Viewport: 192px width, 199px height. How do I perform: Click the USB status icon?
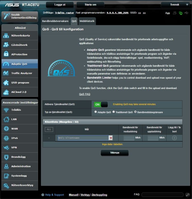[x=186, y=13]
